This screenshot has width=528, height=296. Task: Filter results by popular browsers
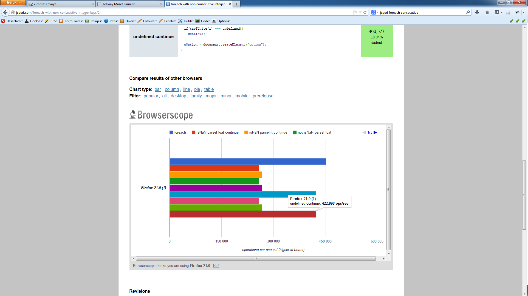pyautogui.click(x=151, y=96)
